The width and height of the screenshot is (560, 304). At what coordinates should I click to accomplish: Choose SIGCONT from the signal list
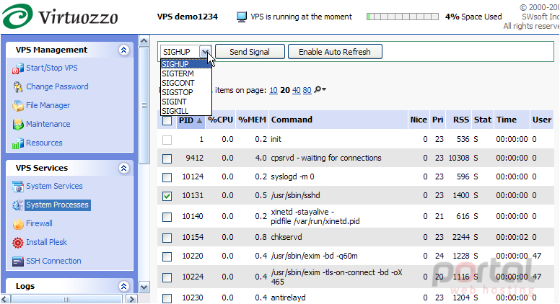[x=185, y=83]
